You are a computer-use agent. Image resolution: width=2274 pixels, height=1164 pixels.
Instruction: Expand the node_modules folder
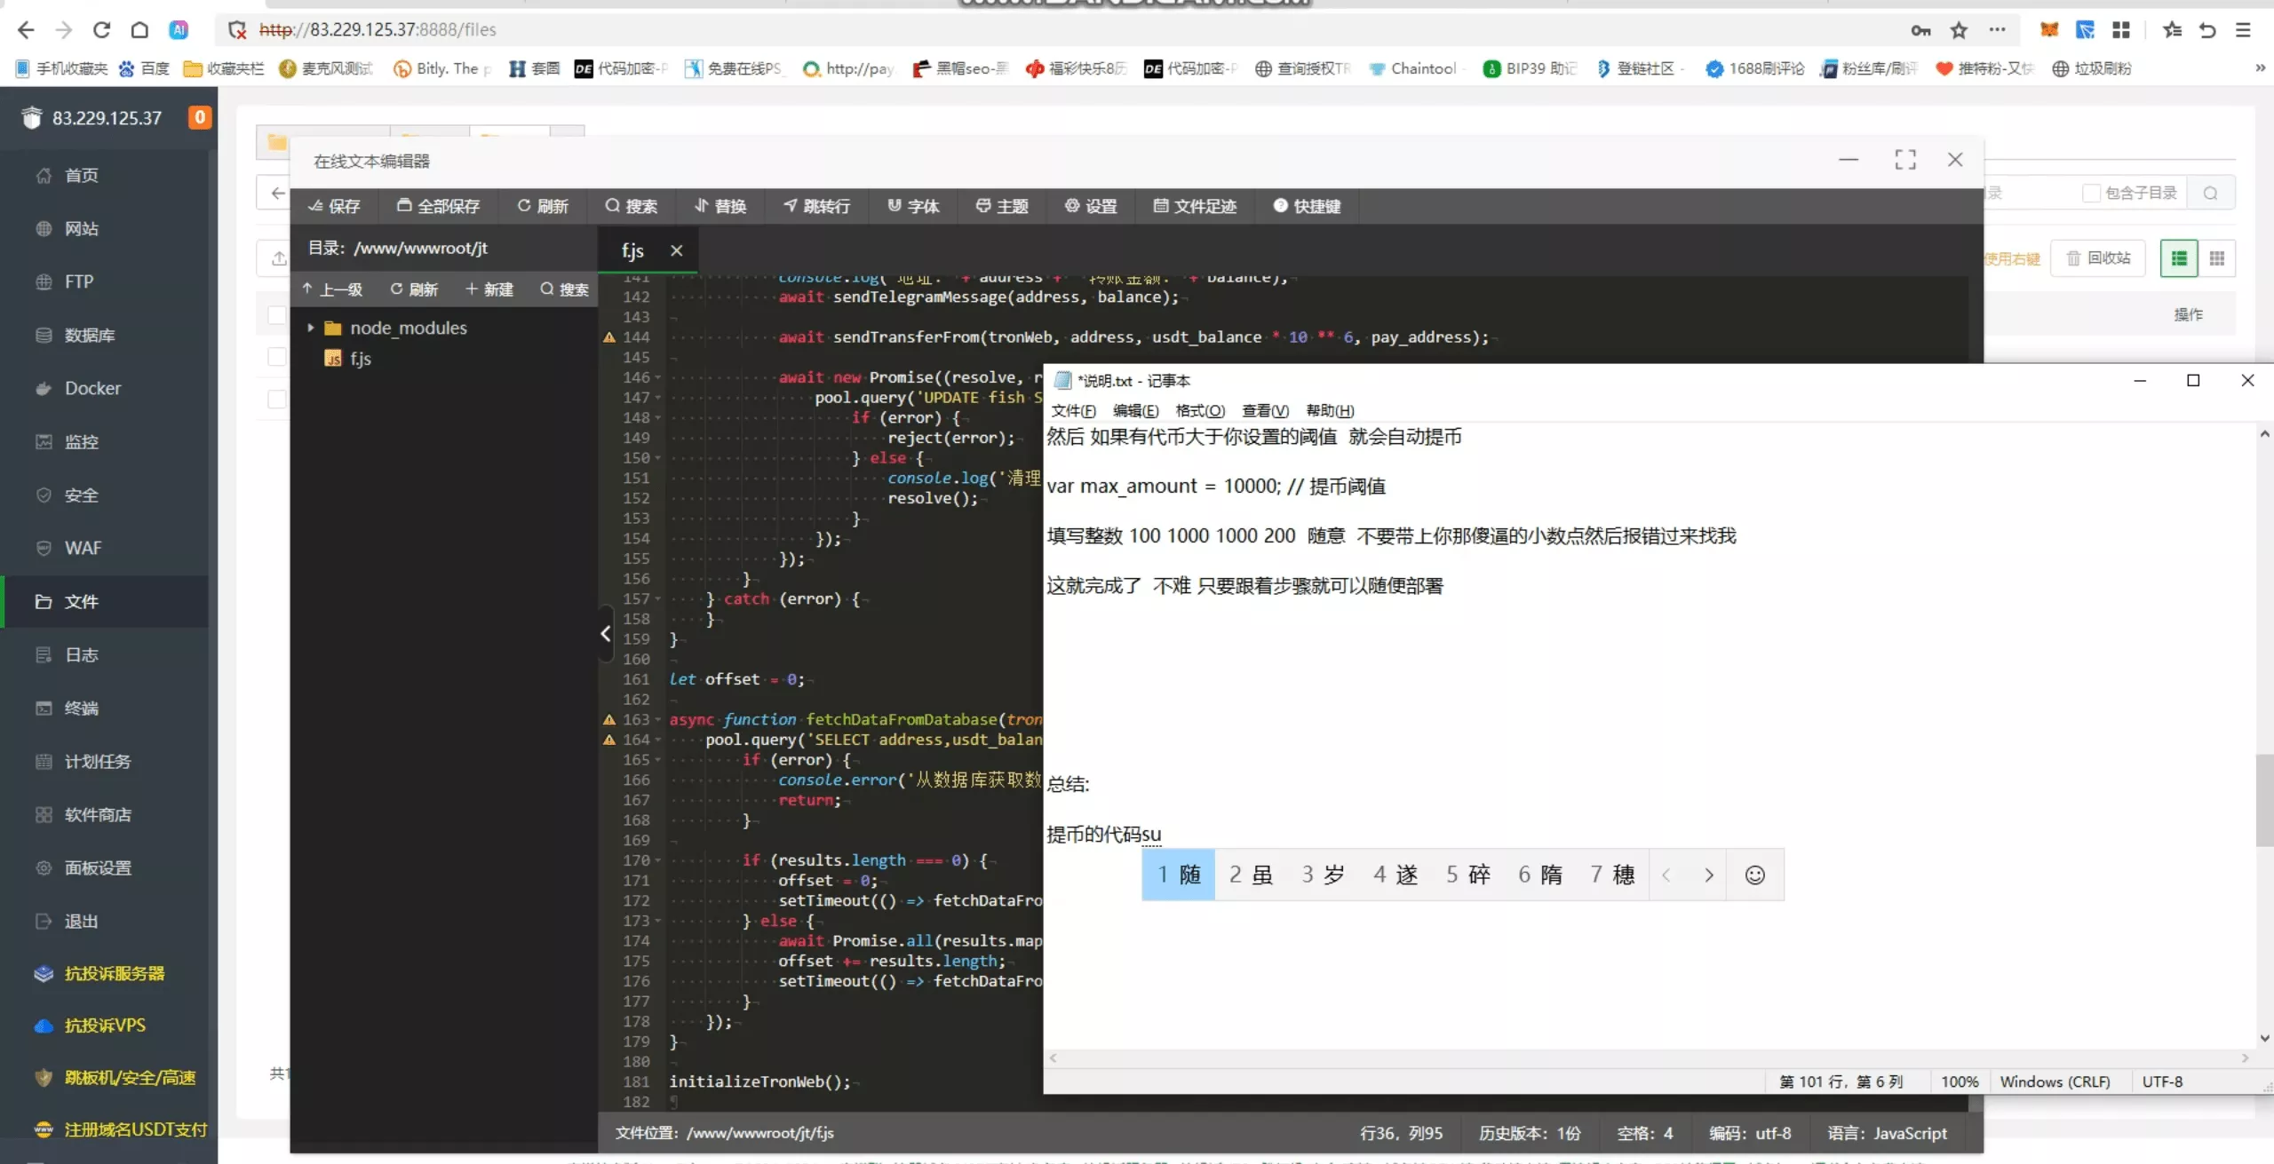click(311, 328)
